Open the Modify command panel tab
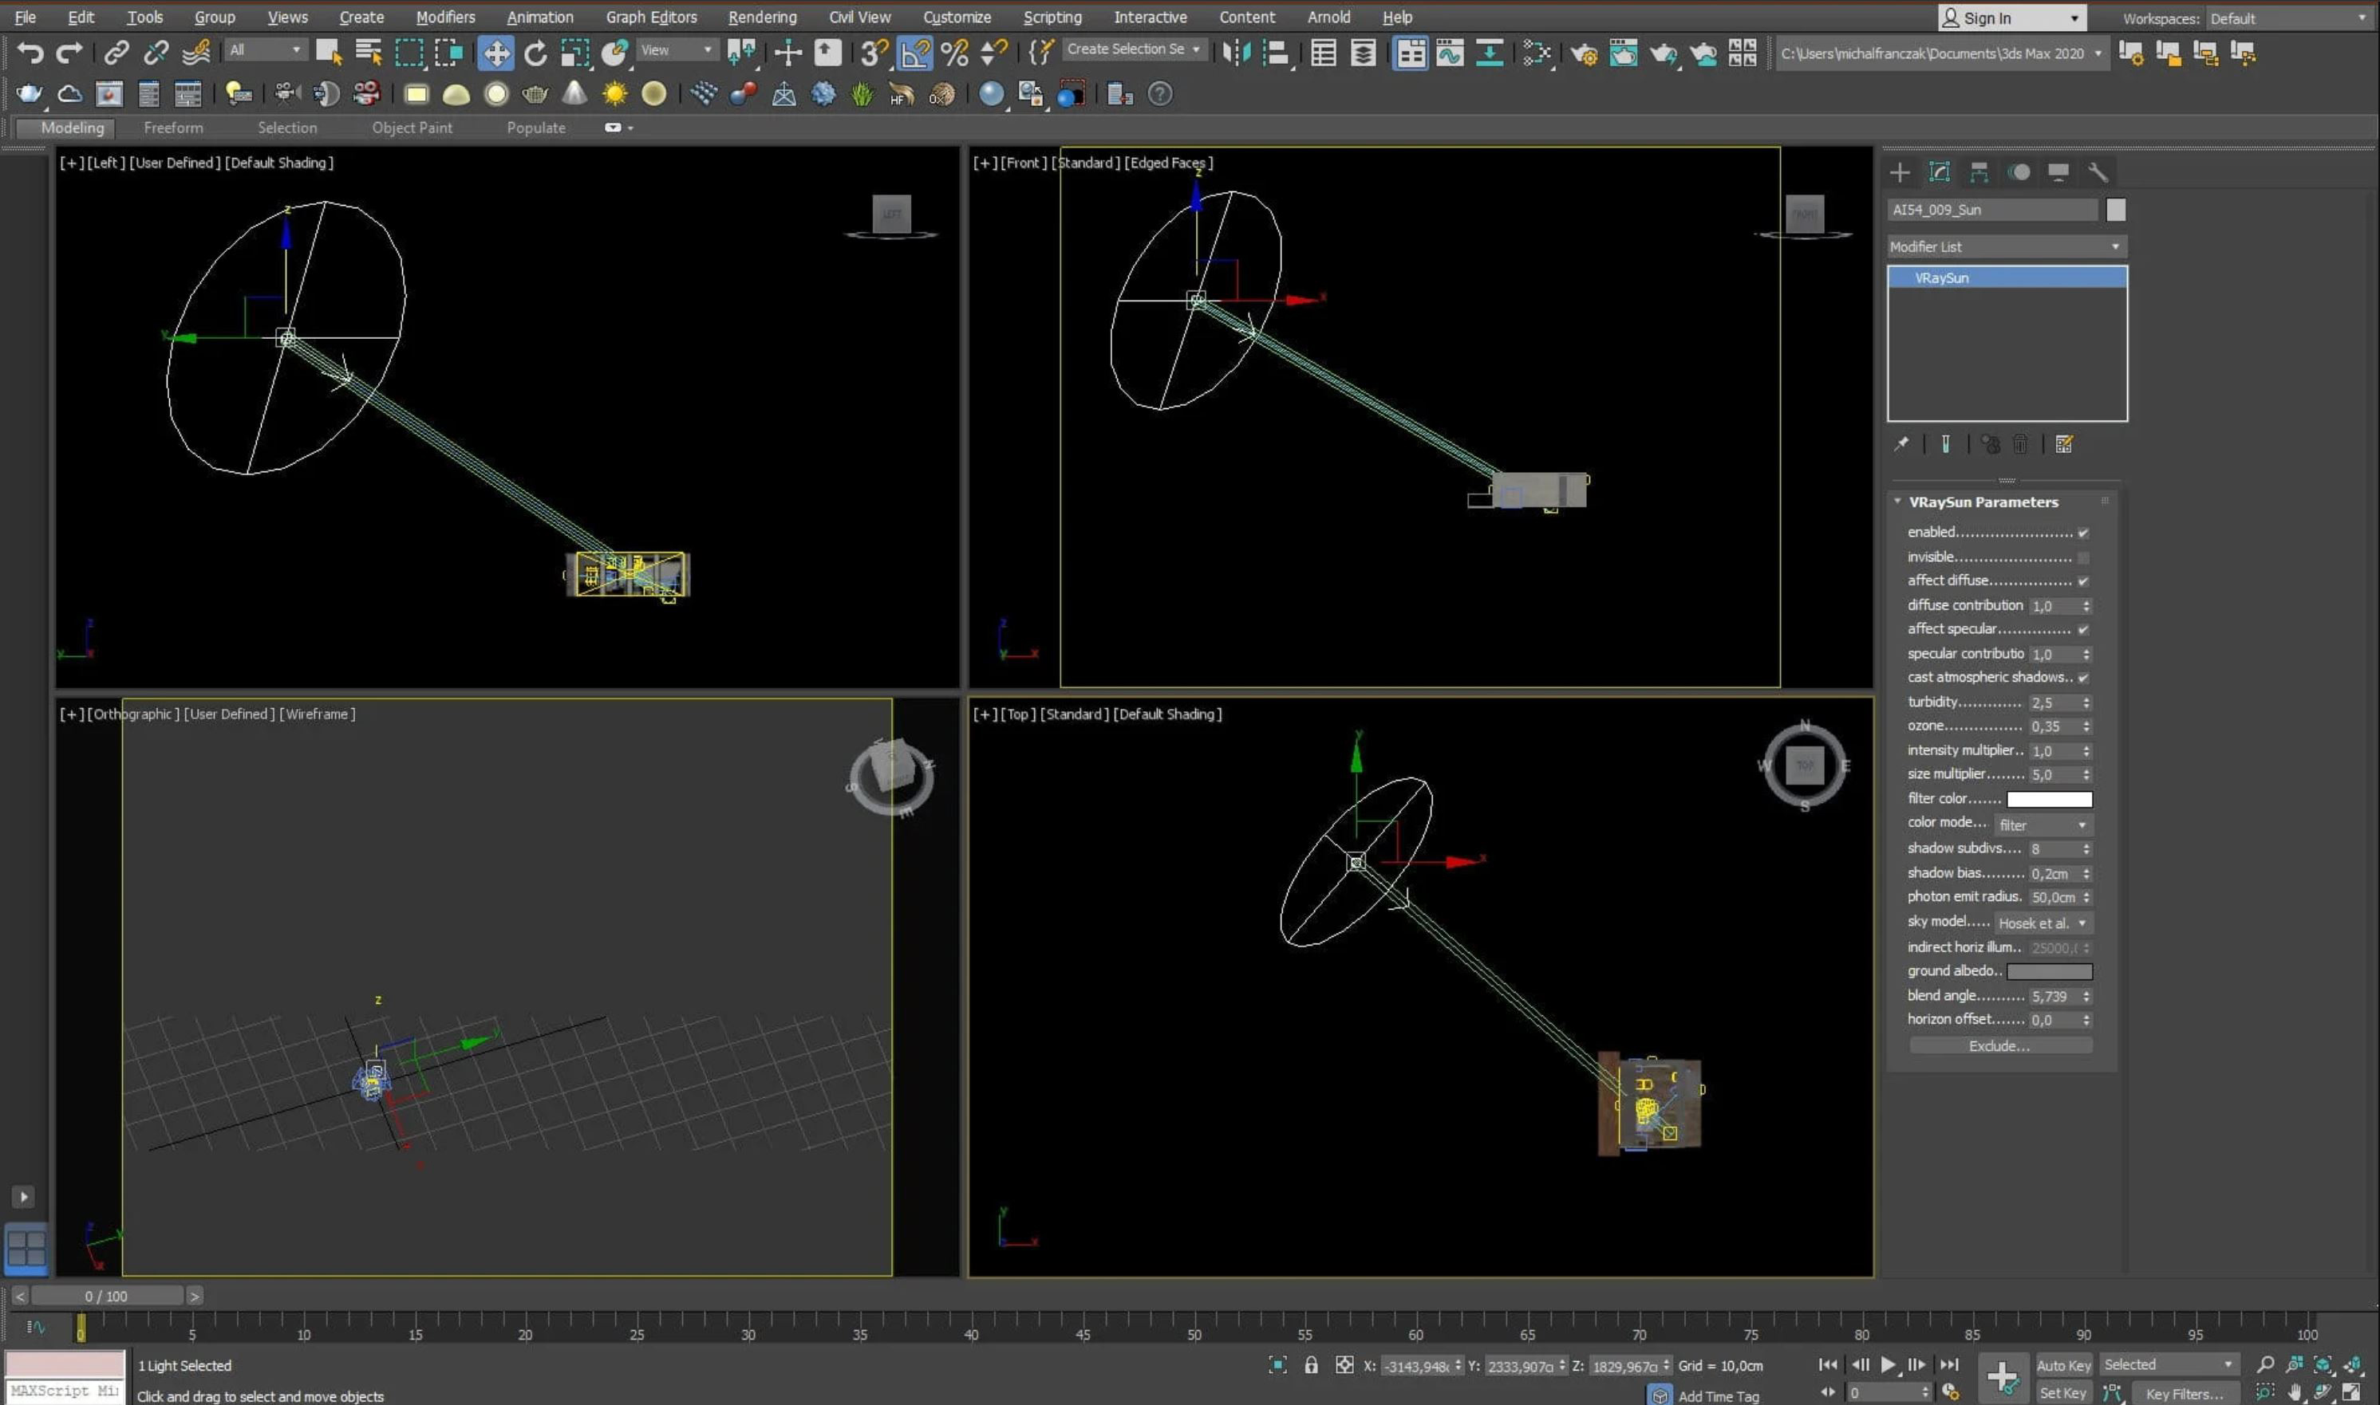The width and height of the screenshot is (2380, 1405). pyautogui.click(x=1940, y=172)
